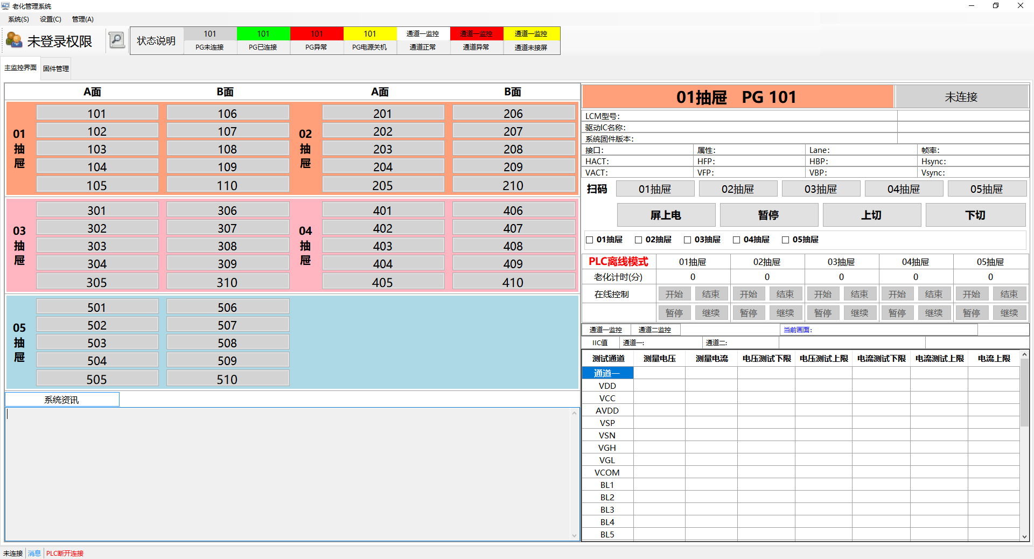Open the 管理(A) menu

click(x=82, y=19)
